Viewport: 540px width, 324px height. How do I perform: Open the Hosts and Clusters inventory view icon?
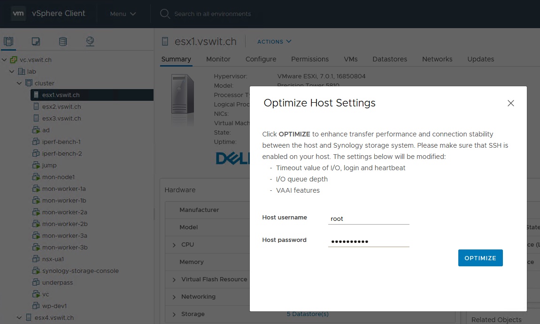(9, 42)
